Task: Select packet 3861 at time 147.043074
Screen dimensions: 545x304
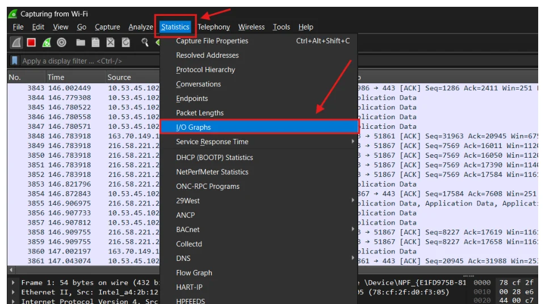Action: point(83,261)
